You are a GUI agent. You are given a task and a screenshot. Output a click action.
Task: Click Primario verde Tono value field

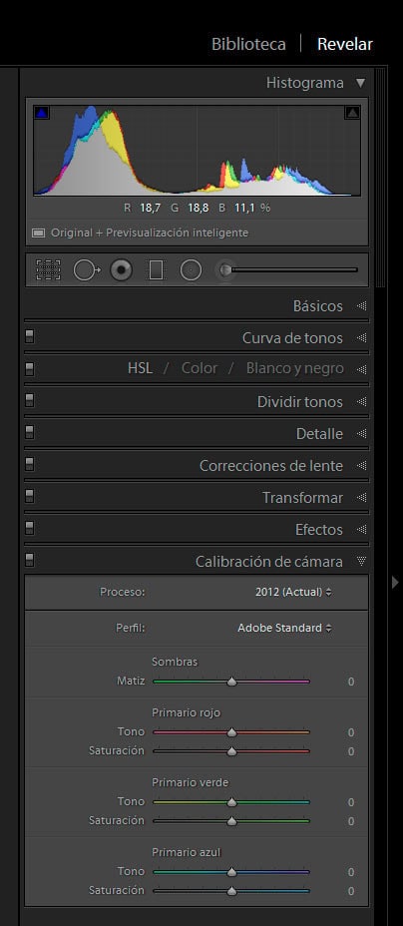click(350, 802)
